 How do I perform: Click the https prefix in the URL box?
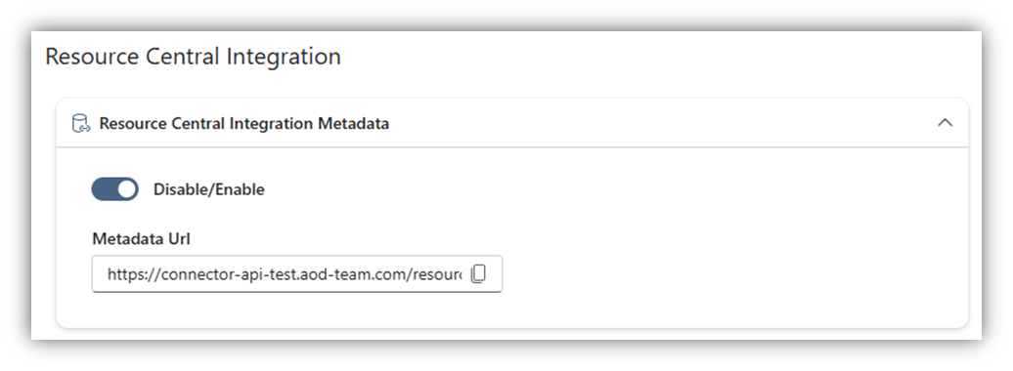pos(126,274)
